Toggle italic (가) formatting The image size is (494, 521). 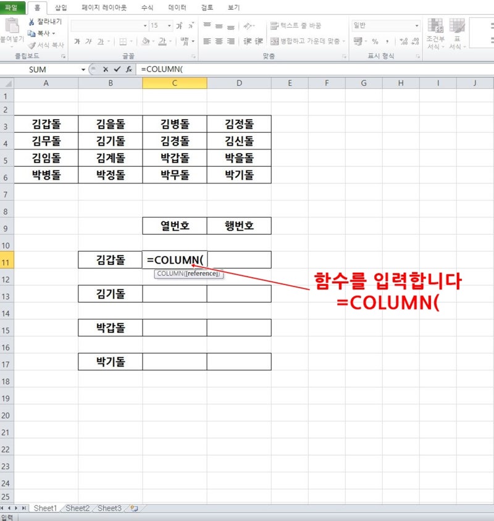pos(88,41)
